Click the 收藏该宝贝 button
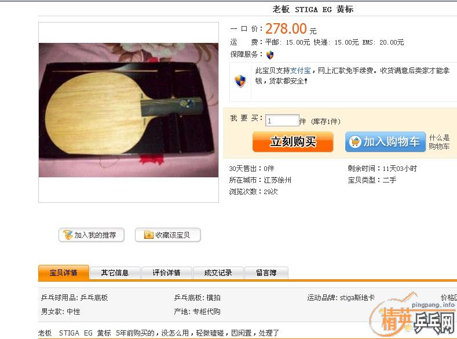The width and height of the screenshot is (457, 339). tap(168, 235)
